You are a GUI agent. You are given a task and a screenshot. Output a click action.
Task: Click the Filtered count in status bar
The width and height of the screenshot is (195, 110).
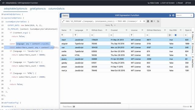point(187,107)
